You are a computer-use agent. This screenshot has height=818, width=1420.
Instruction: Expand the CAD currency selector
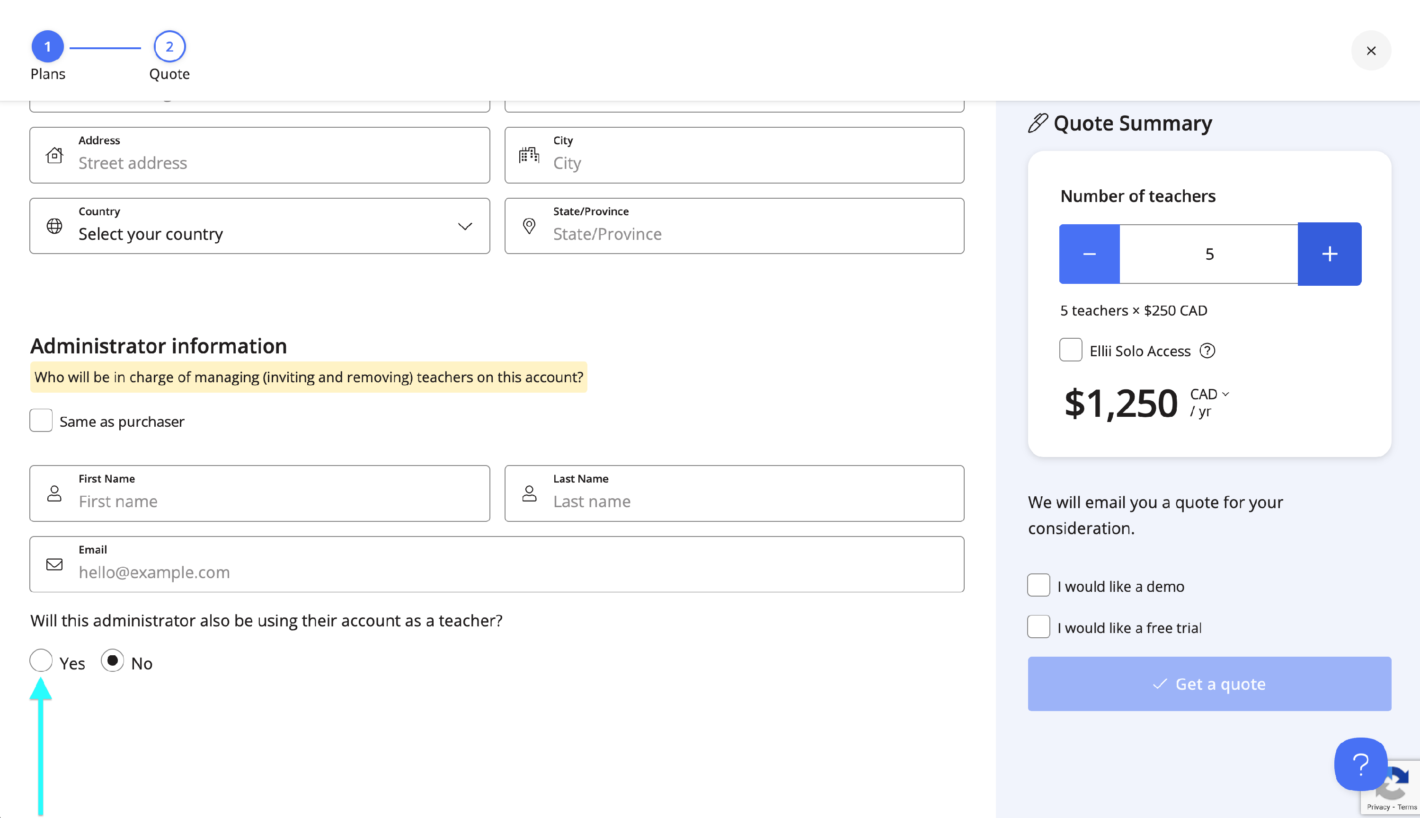1209,395
